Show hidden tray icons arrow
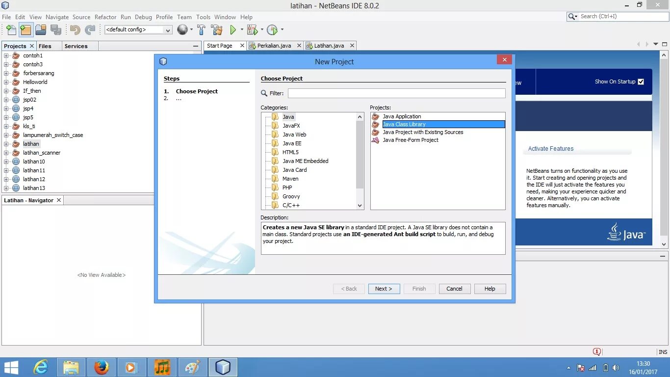The image size is (670, 377). pyautogui.click(x=568, y=368)
